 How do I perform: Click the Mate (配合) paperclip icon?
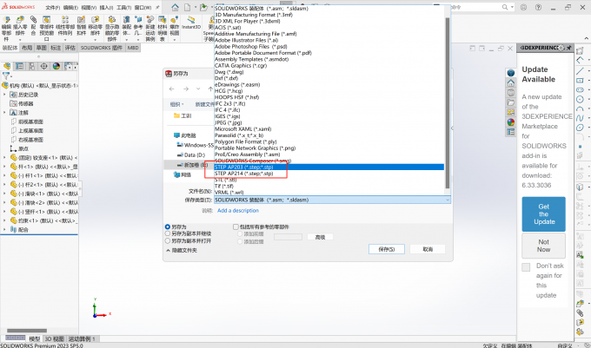(34, 20)
